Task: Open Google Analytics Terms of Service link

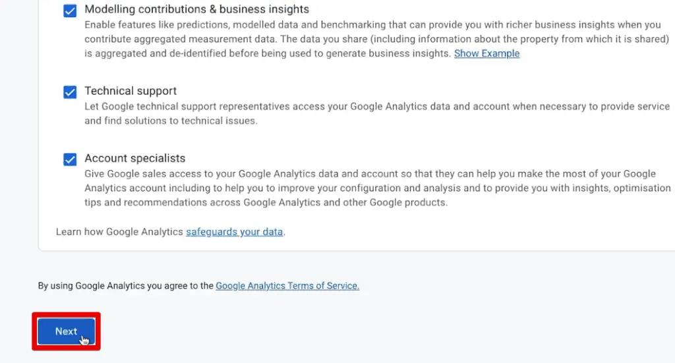Action: tap(287, 286)
